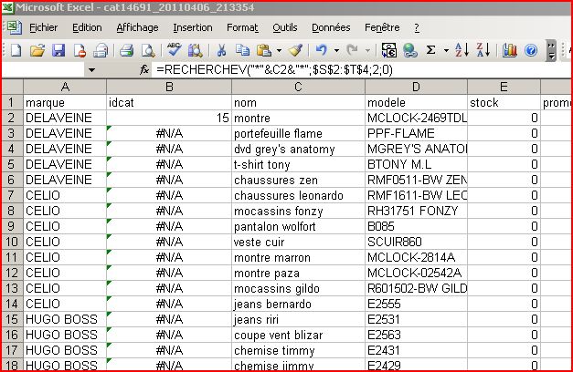Select the cell 'portefeuille flame'
The height and width of the screenshot is (372, 573).
tap(298, 133)
